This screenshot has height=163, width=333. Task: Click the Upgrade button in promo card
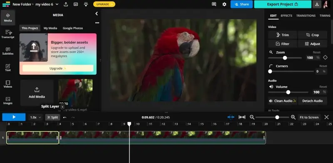coord(58,68)
